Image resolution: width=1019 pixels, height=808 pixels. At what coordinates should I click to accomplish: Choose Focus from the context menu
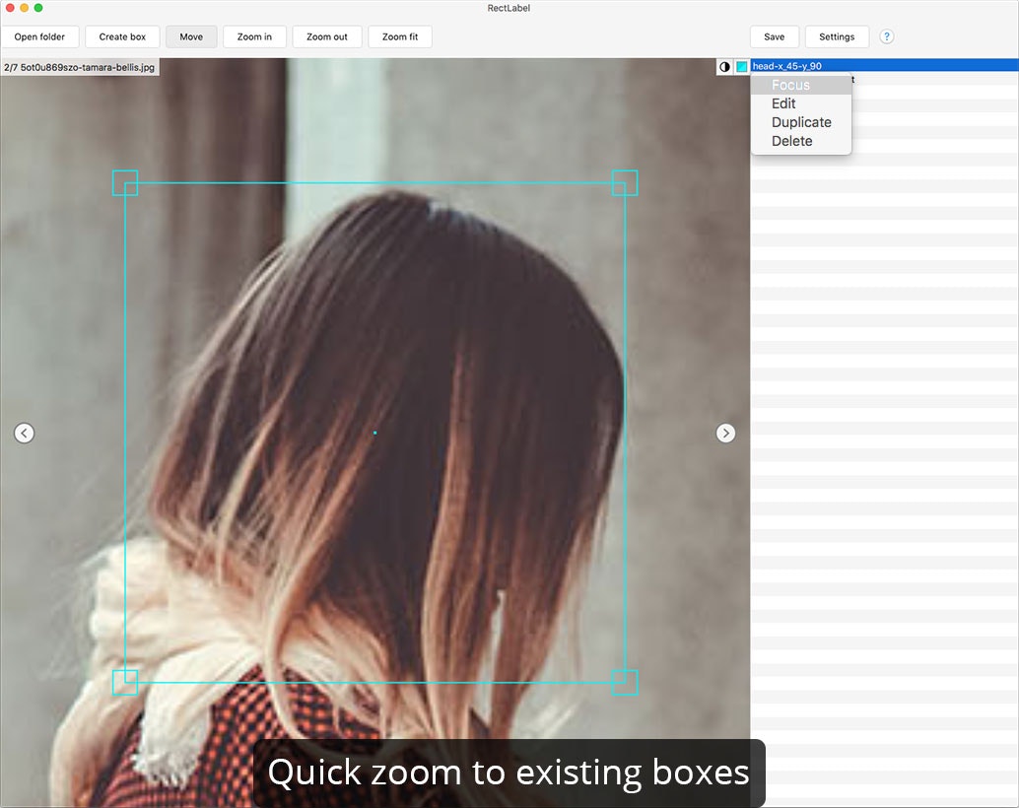pos(790,86)
